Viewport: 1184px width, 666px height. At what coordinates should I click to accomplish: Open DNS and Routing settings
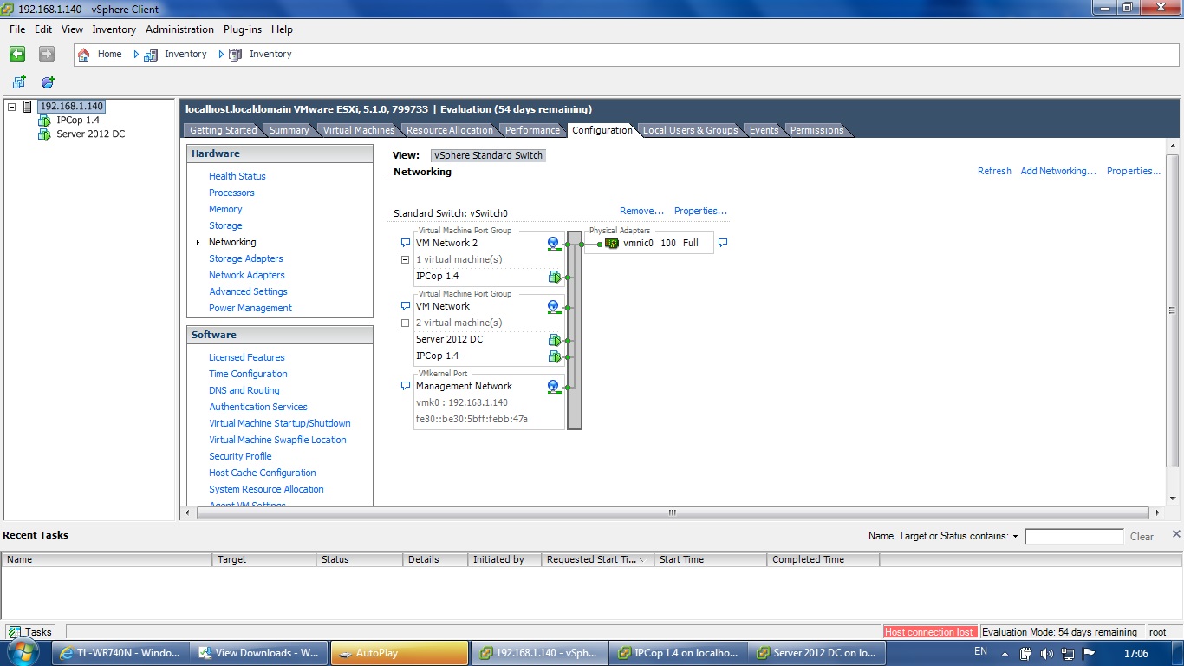click(244, 390)
